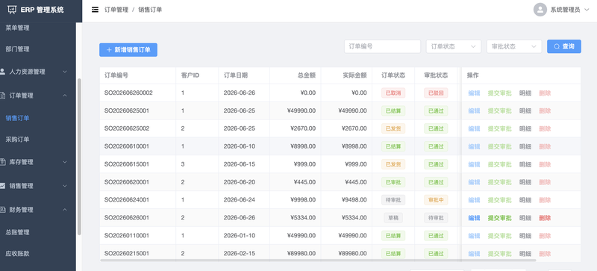Image resolution: width=597 pixels, height=271 pixels.
Task: Click the 已审批 order status tag
Action: [x=393, y=182]
